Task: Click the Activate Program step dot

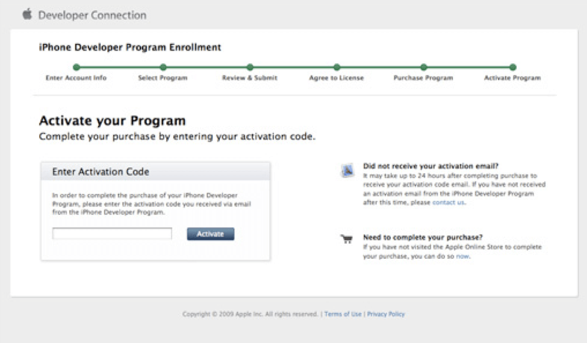Action: [x=512, y=67]
